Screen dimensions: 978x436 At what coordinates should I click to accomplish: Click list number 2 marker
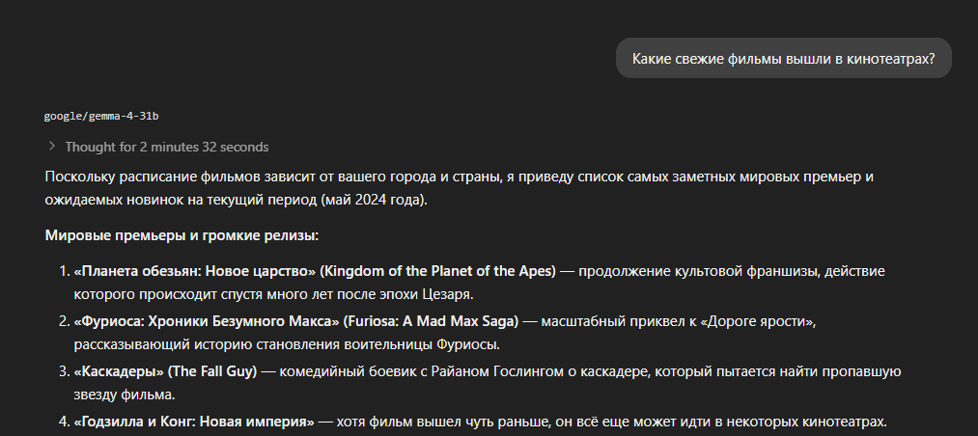coord(63,321)
